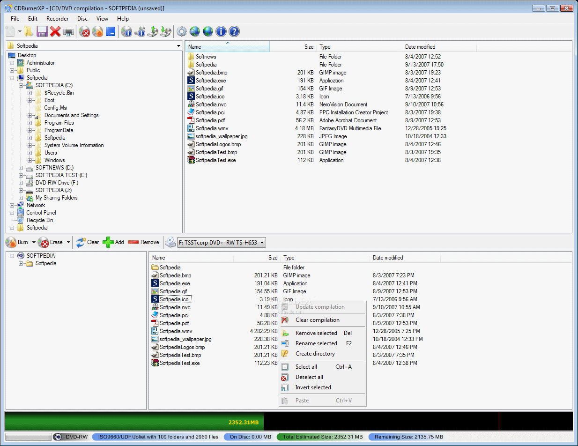
Task: Open the Disc menu
Action: click(x=82, y=19)
